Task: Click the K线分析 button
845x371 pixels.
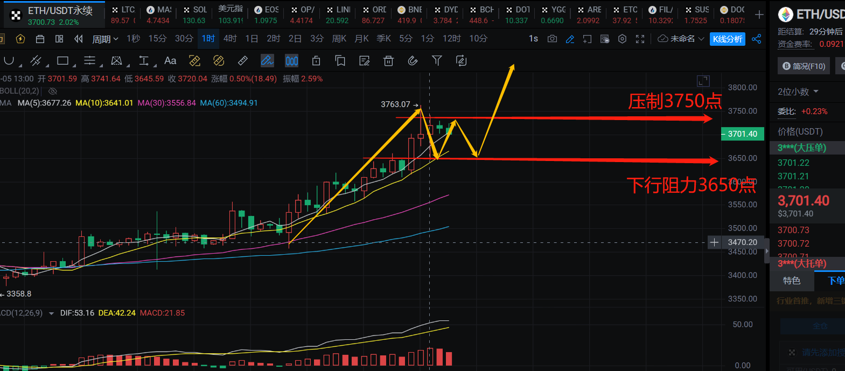Action: 727,39
